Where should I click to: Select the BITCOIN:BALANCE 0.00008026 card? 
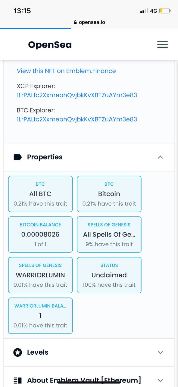(40, 234)
